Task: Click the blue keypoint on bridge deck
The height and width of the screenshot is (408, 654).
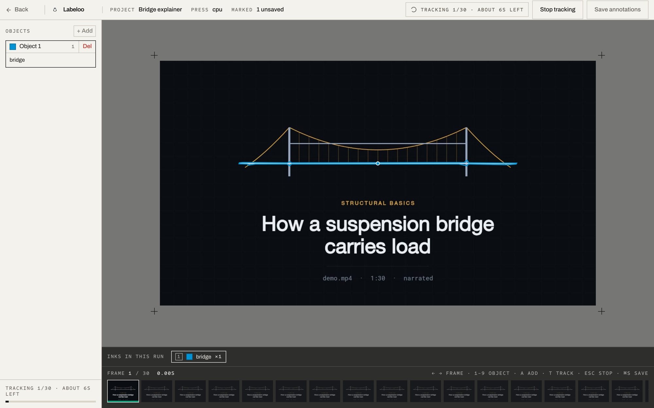Action: (378, 163)
